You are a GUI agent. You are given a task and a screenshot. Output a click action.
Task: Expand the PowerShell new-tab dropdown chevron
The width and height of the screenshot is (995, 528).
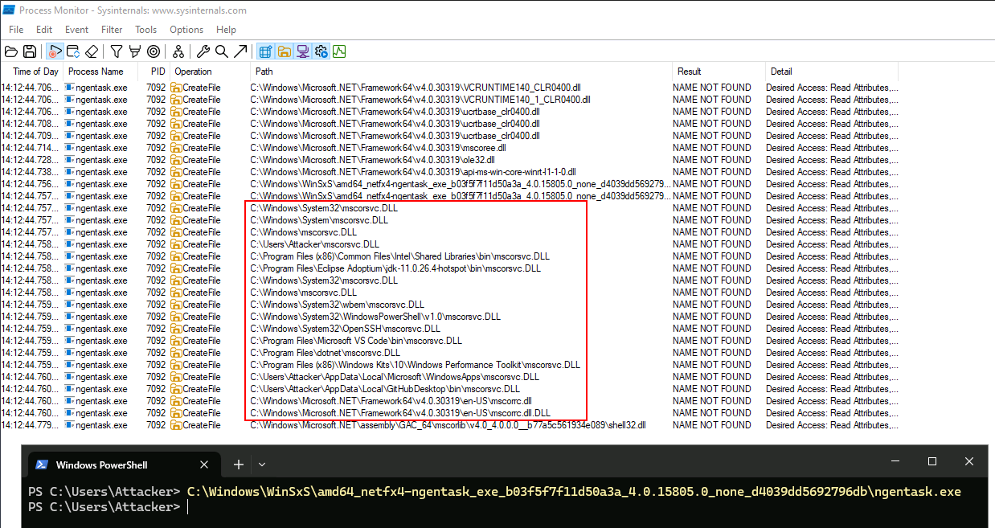click(262, 465)
